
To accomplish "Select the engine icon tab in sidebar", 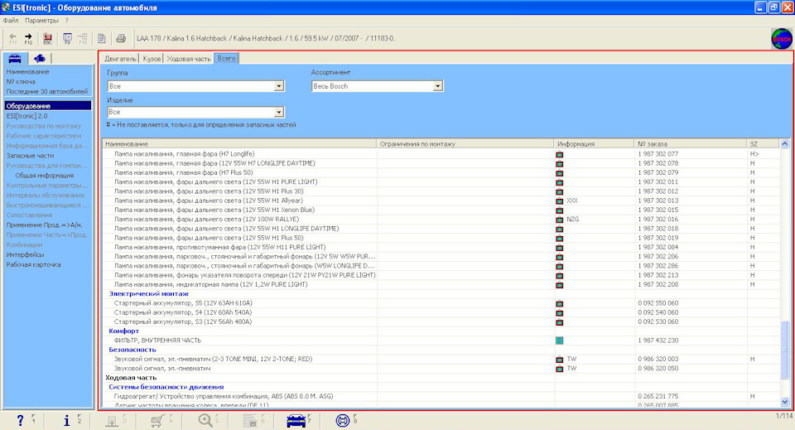I will [x=39, y=58].
